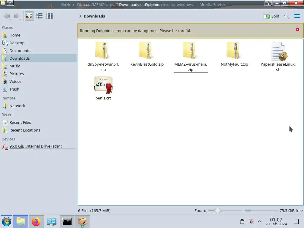Image resolution: width=304 pixels, height=228 pixels.
Task: Toggle the pin on all desktops button
Action: click(10, 3)
